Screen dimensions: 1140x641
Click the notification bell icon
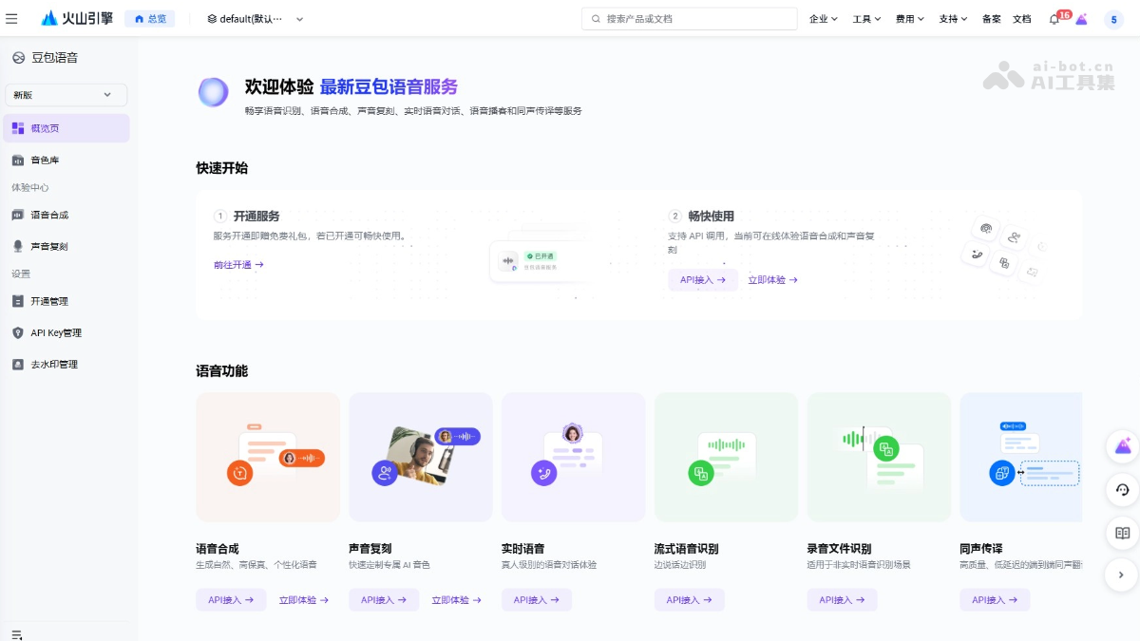click(x=1053, y=18)
